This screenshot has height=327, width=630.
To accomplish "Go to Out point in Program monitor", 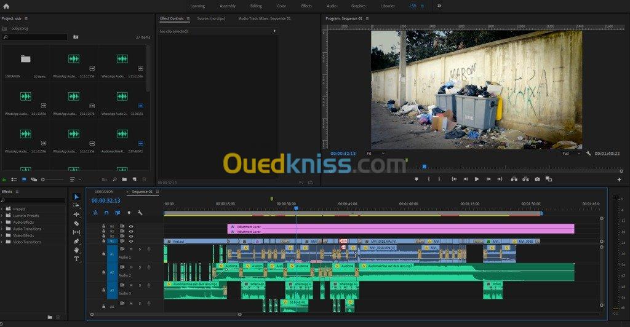I will click(500, 179).
